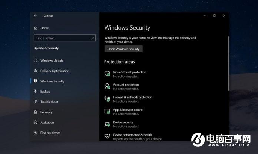Minimize the Settings window

pos(205,16)
